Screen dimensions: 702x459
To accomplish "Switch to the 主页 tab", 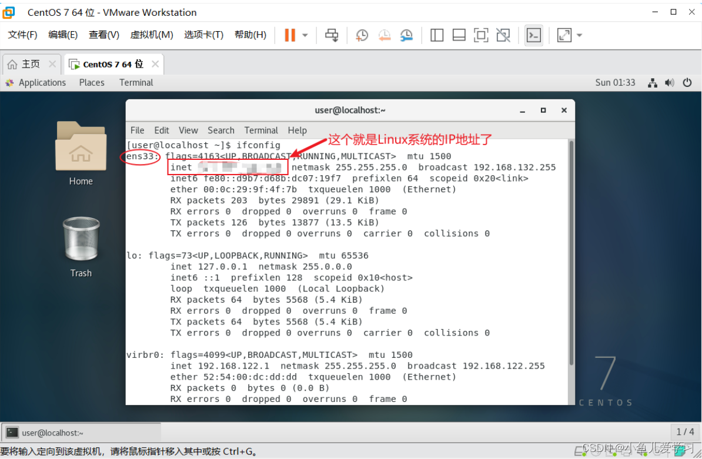I will point(31,63).
